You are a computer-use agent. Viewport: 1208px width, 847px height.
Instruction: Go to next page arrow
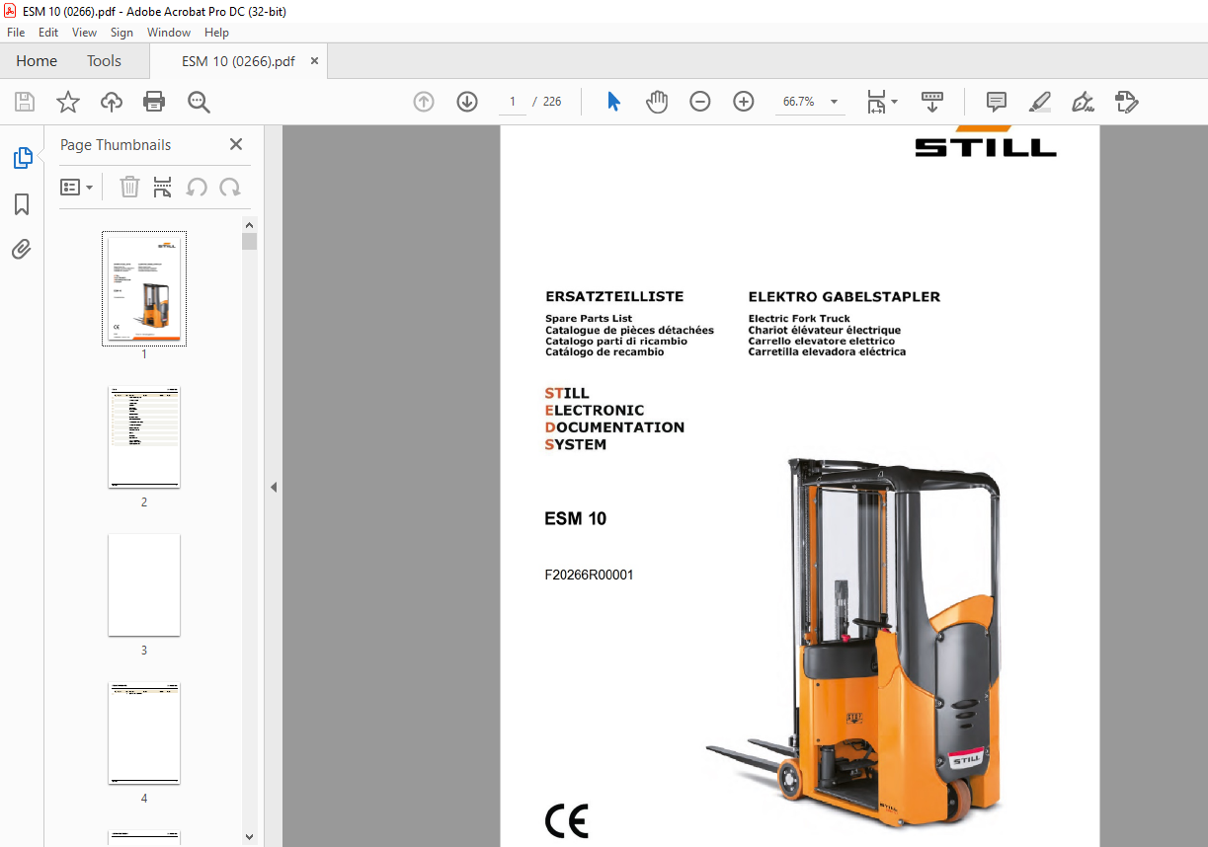tap(467, 102)
